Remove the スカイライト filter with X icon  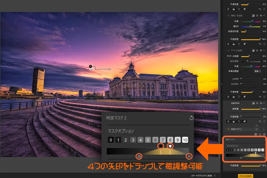coord(261,103)
